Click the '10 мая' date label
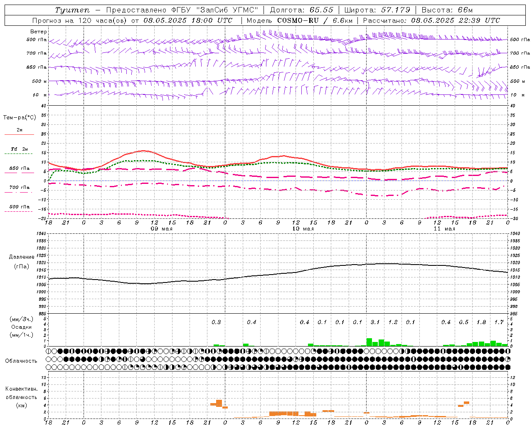The height and width of the screenshot is (426, 532). [x=303, y=229]
